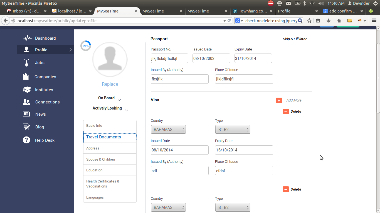Click the News newspaper icon
380x213 pixels.
pos(26,114)
